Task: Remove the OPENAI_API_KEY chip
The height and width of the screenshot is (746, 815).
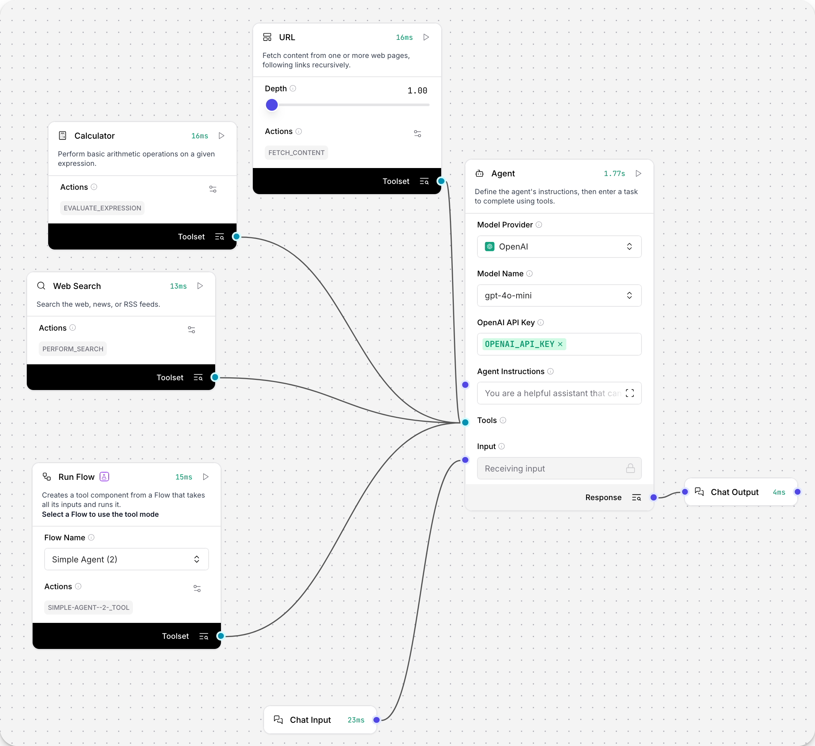Action: click(560, 344)
